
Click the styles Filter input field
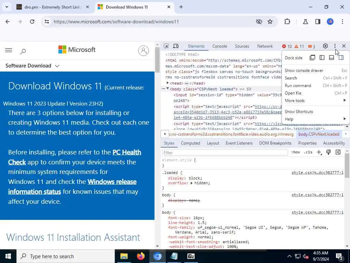225,152
